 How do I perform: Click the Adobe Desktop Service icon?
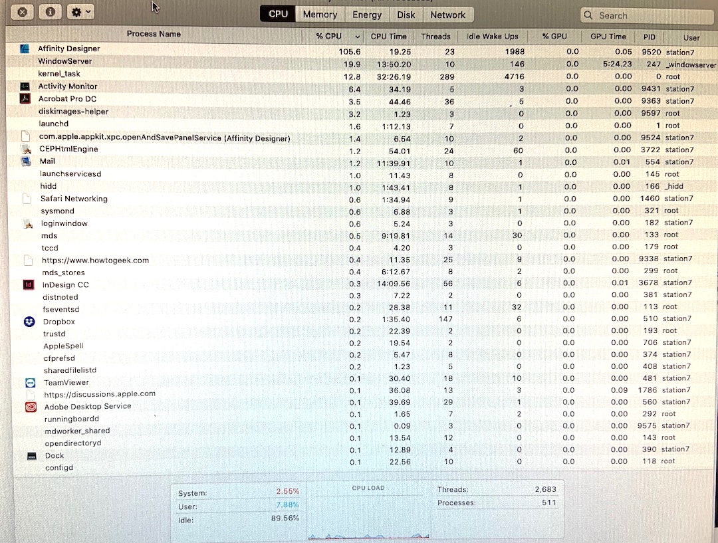pos(31,407)
